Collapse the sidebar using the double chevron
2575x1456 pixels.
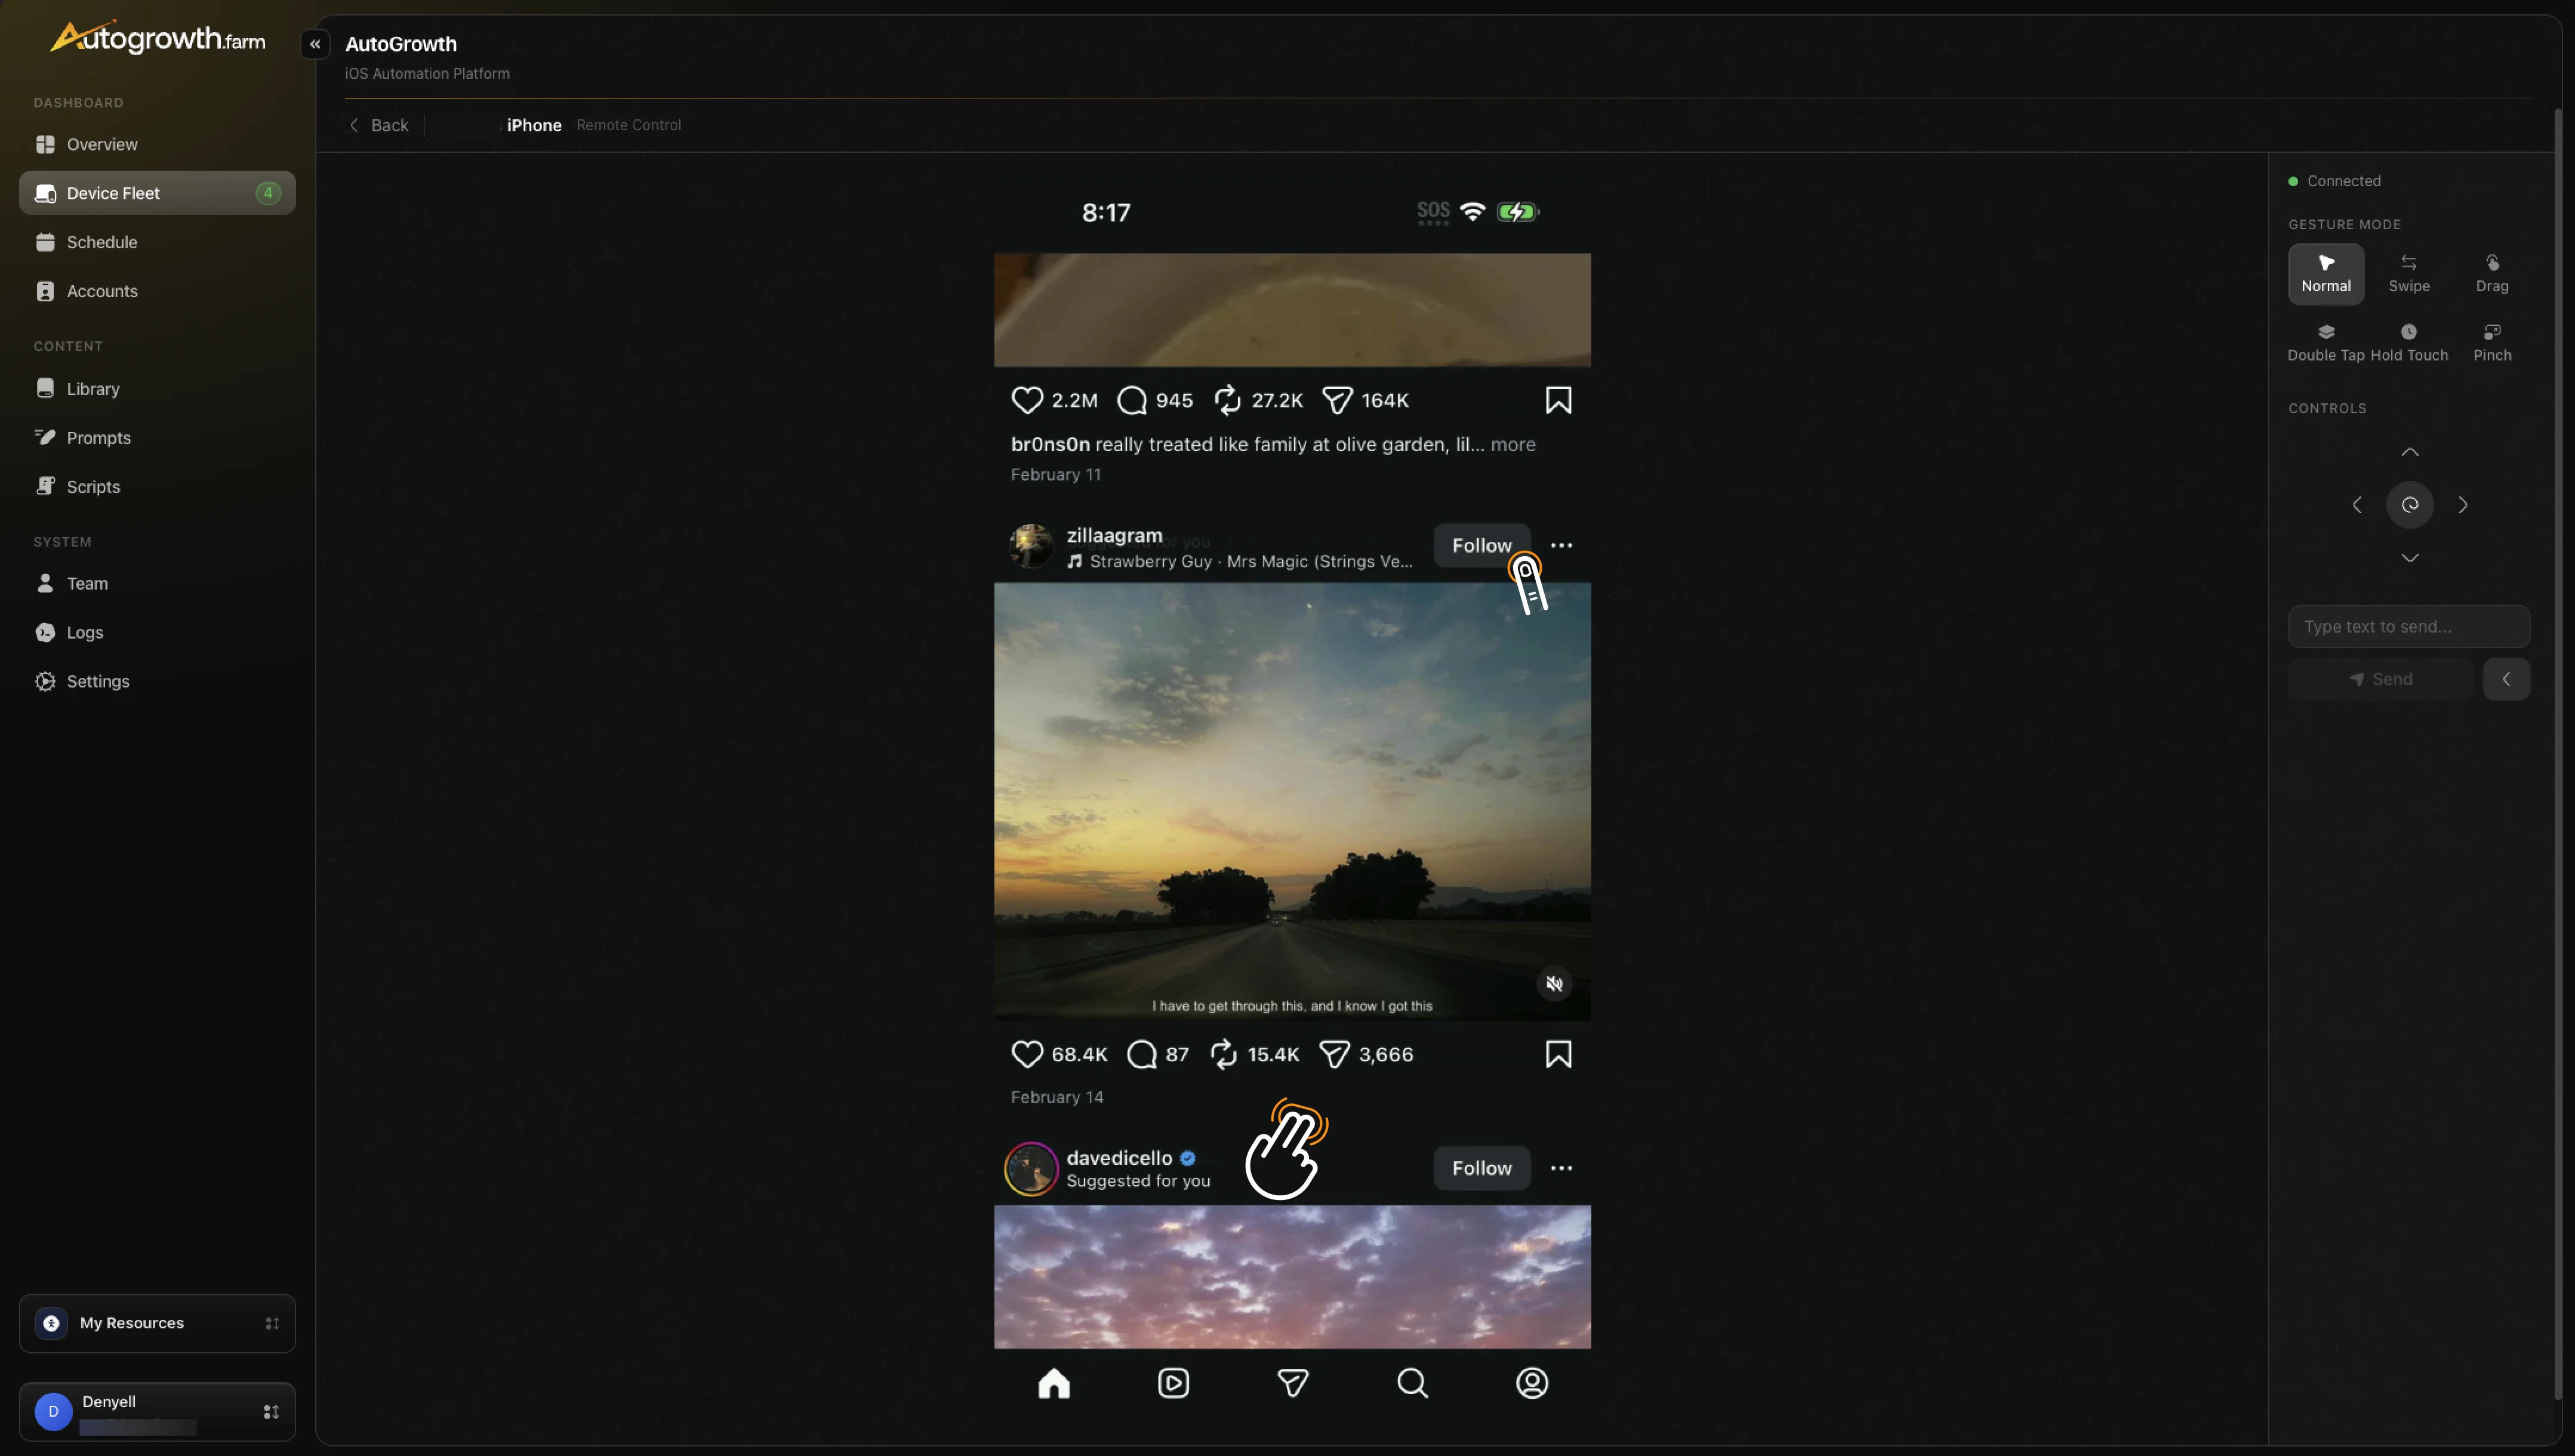(315, 44)
